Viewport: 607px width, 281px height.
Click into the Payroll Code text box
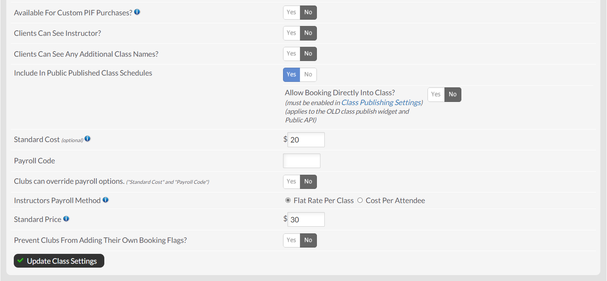(302, 161)
